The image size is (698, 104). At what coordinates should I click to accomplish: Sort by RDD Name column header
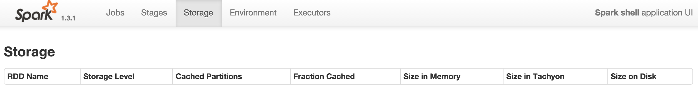tap(28, 76)
